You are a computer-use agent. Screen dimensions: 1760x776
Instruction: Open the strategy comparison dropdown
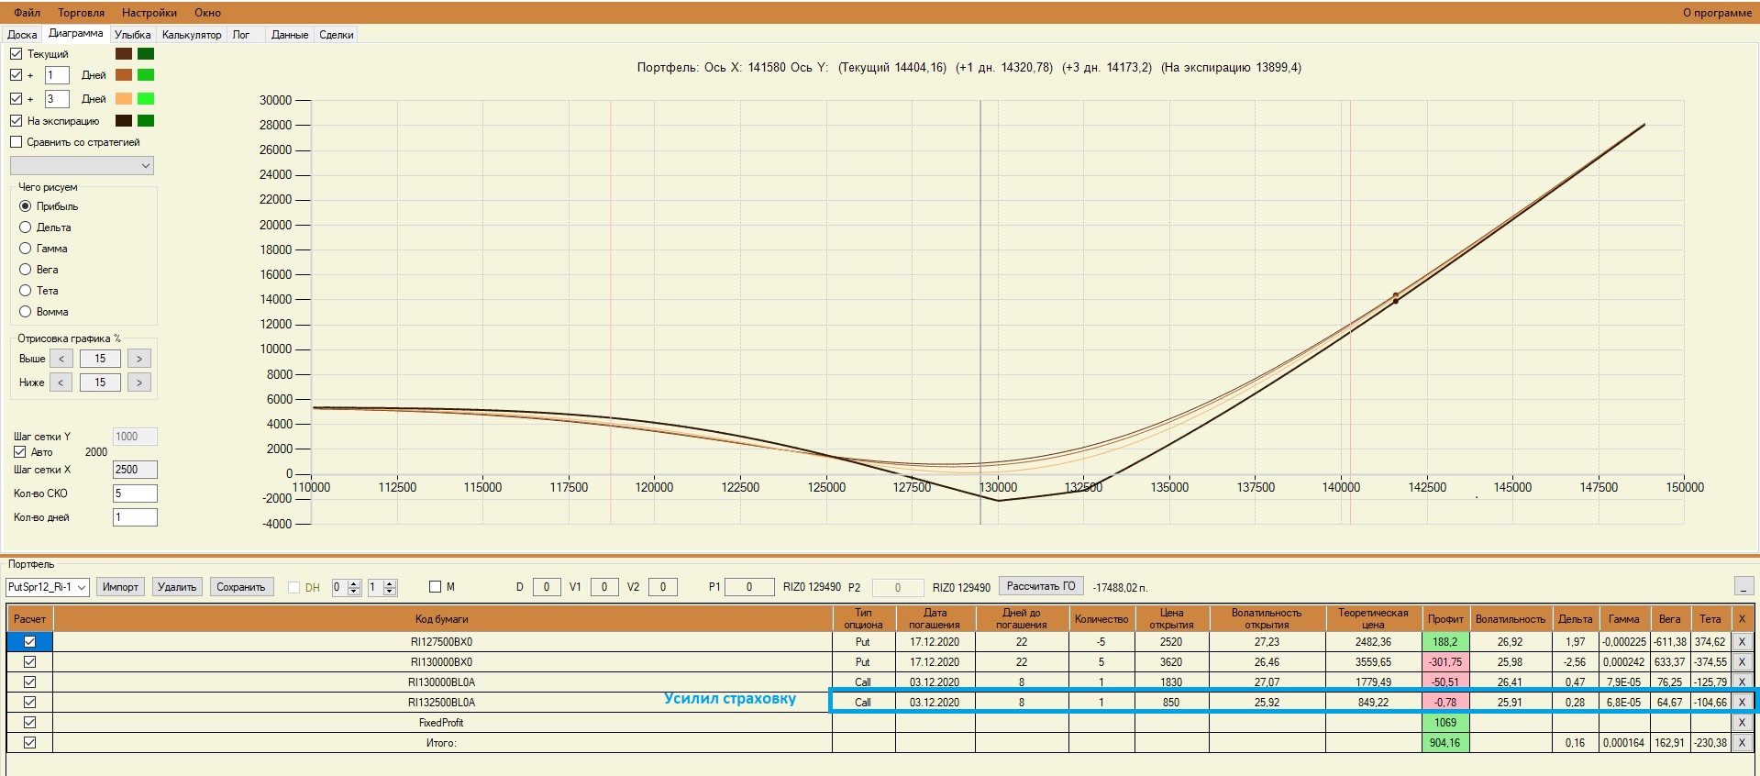[82, 166]
